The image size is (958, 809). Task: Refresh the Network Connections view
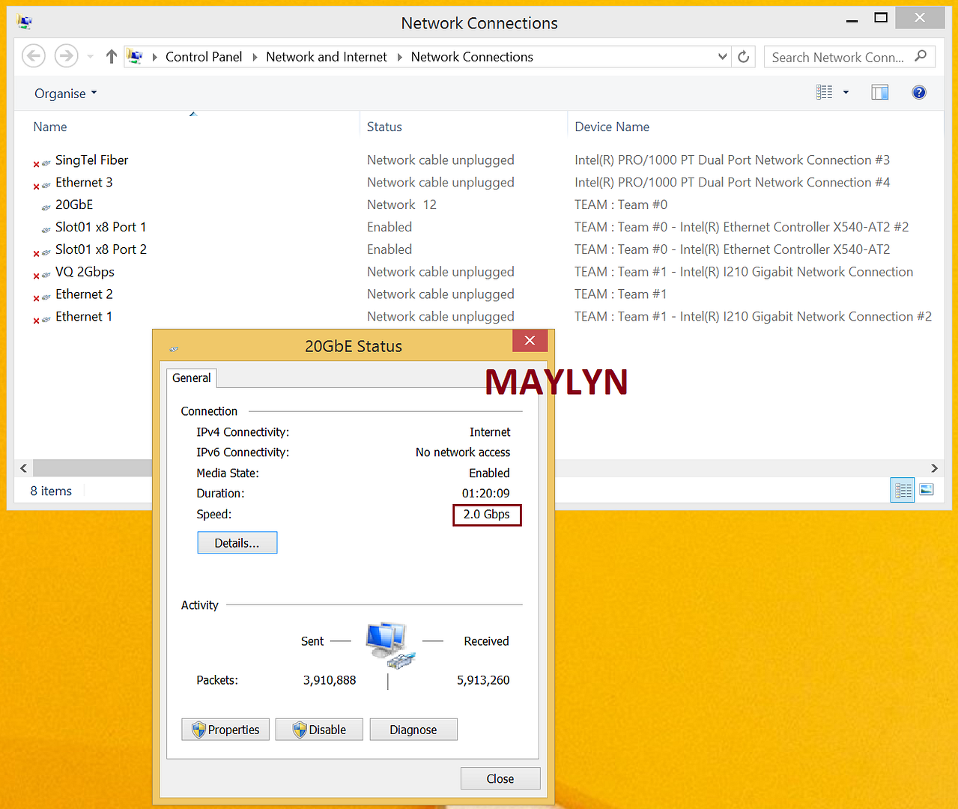(744, 57)
